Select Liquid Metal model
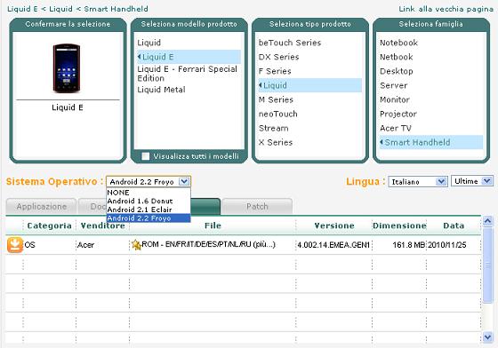Viewport: 498px width, 348px height. click(161, 90)
